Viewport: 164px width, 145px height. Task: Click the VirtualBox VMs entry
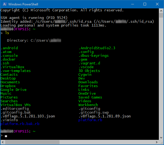point(16,105)
